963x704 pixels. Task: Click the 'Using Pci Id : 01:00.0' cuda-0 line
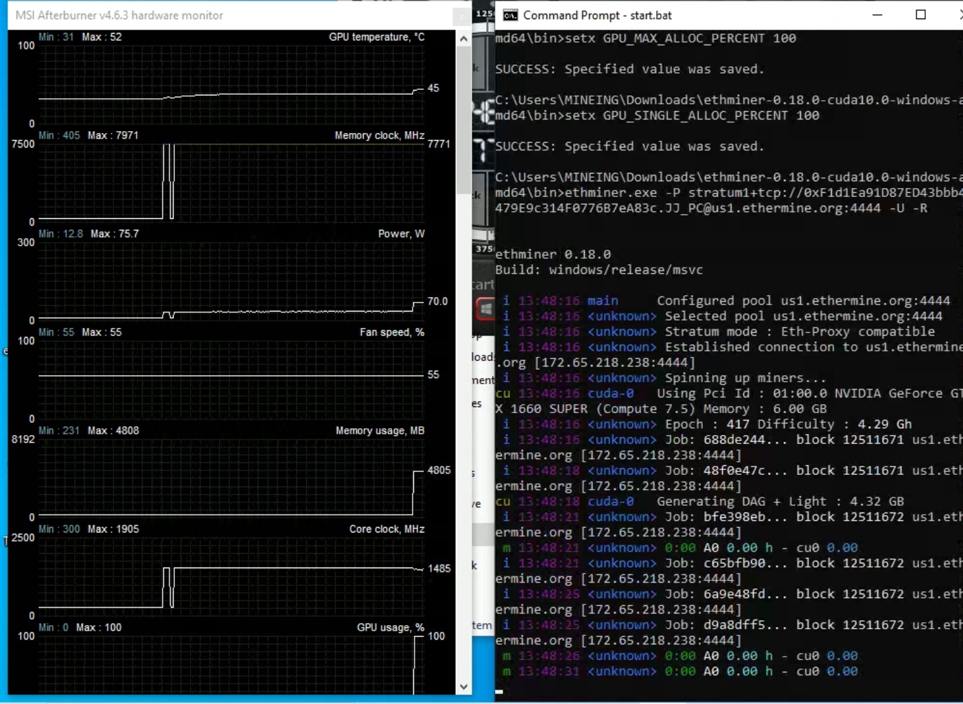[729, 401]
